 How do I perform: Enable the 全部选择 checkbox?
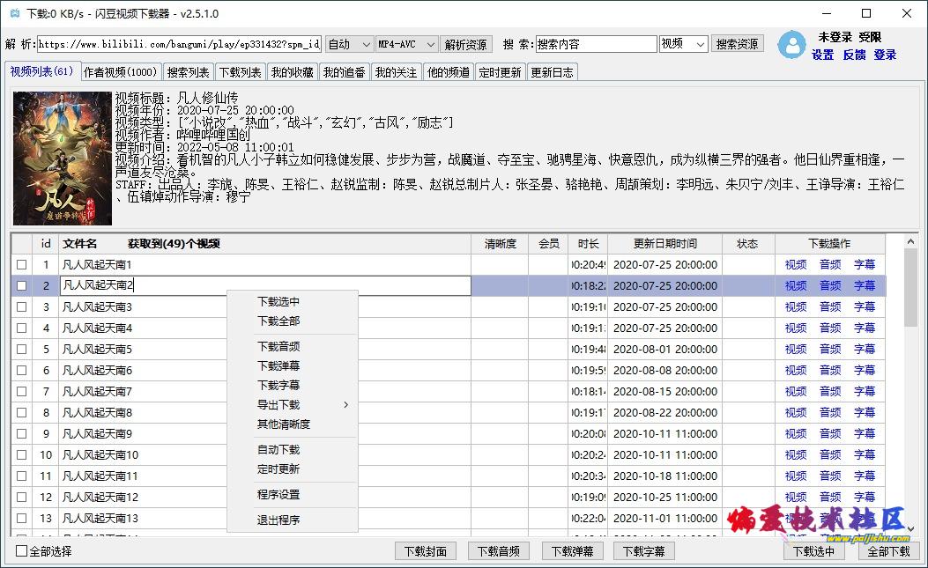[22, 551]
